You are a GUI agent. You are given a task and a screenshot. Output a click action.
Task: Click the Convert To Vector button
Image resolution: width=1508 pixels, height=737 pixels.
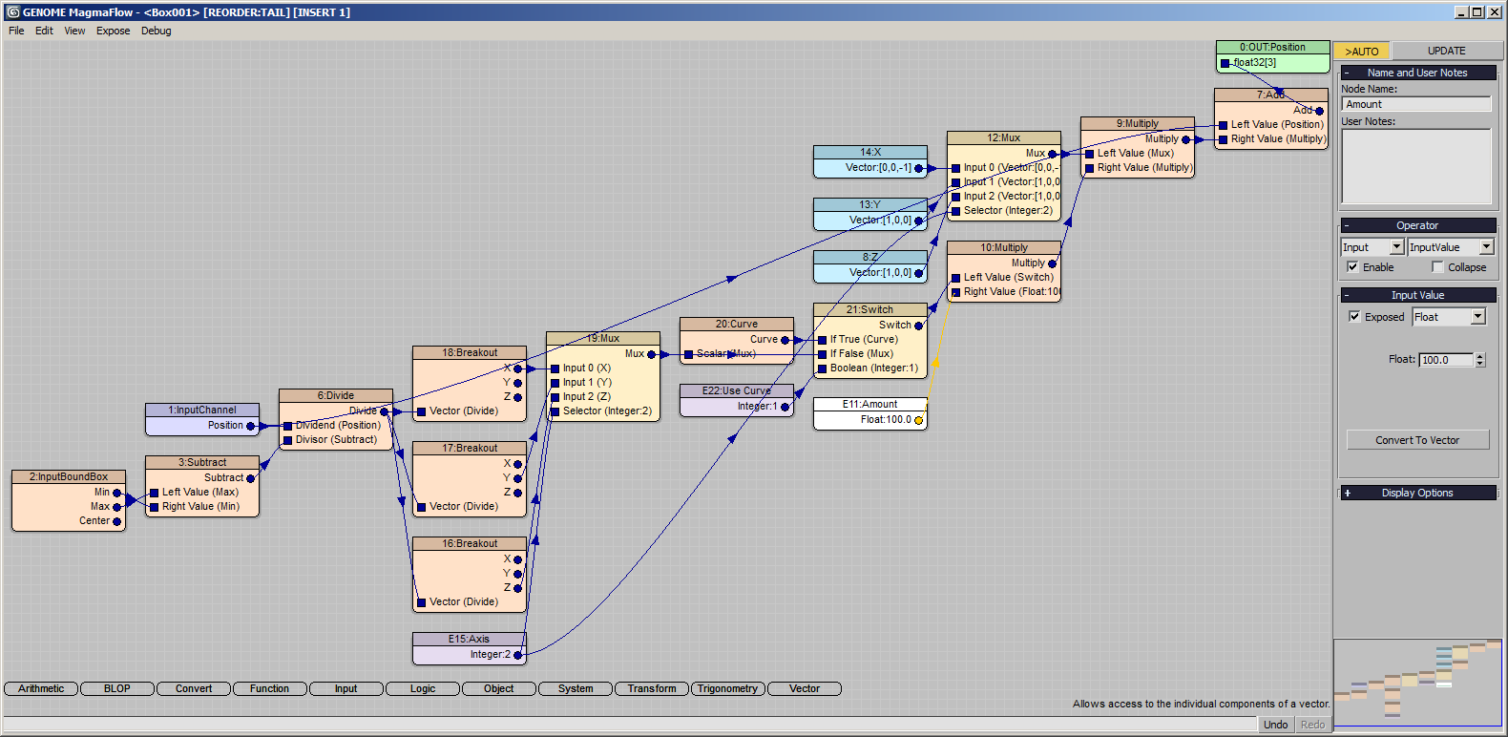click(1417, 440)
